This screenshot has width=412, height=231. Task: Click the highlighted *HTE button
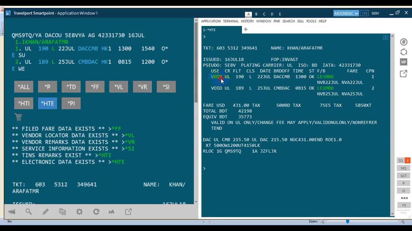click(x=47, y=103)
